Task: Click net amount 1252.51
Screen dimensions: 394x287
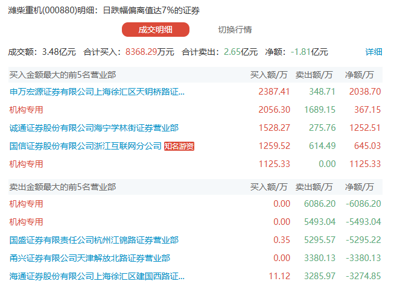Action: (x=365, y=128)
